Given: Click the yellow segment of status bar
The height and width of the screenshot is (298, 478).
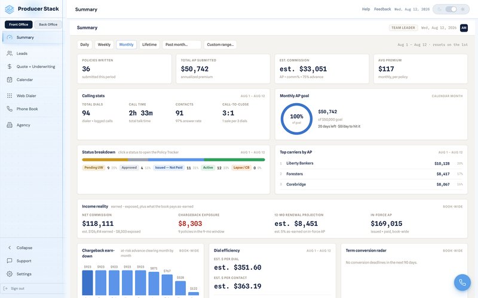Looking at the screenshot, I should coord(105,160).
